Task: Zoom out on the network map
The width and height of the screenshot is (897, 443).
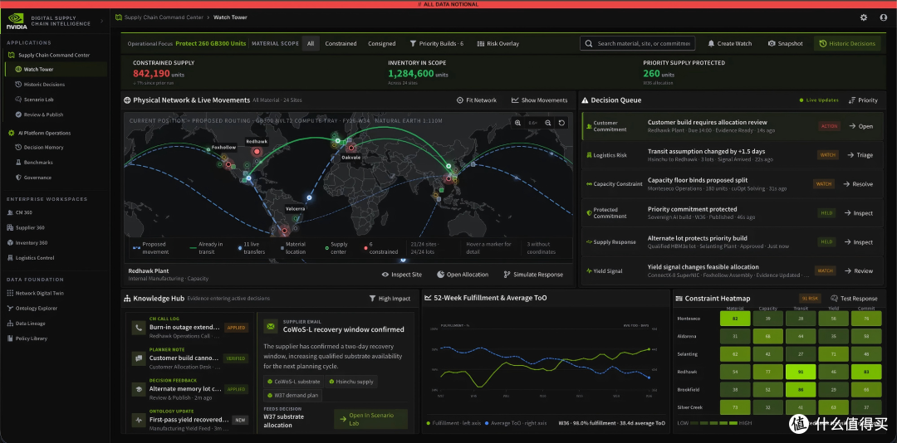Action: (547, 123)
